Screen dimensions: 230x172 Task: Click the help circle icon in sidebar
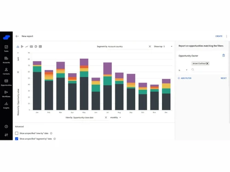(6, 127)
